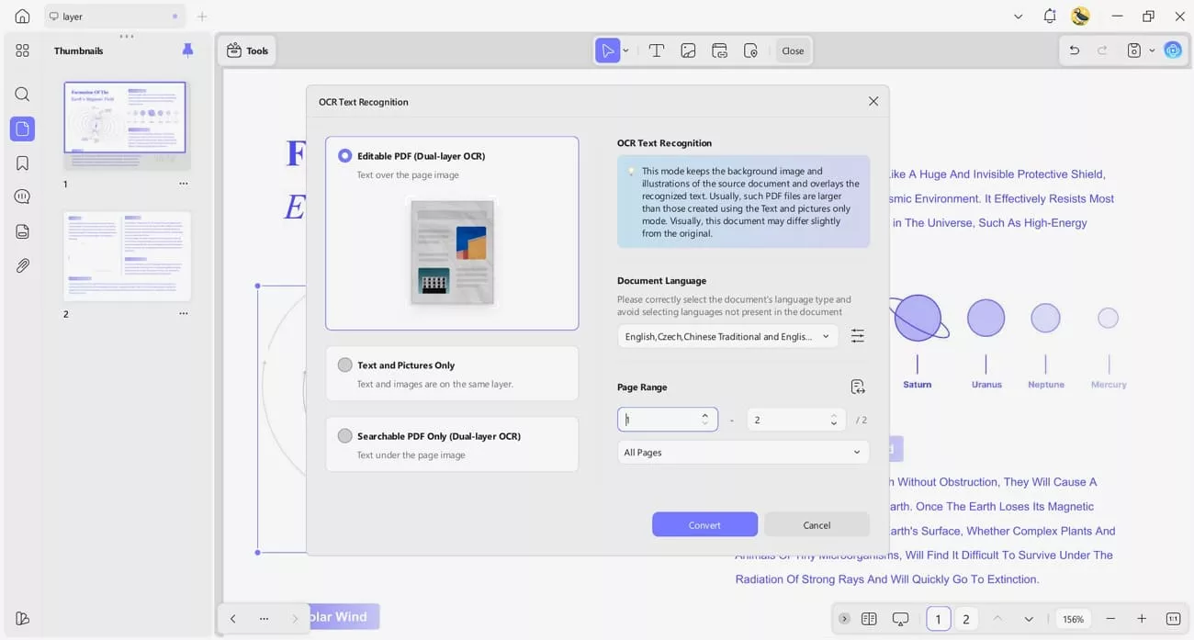
Task: Select the page thumbnails icon in left sidebar
Action: click(x=22, y=129)
